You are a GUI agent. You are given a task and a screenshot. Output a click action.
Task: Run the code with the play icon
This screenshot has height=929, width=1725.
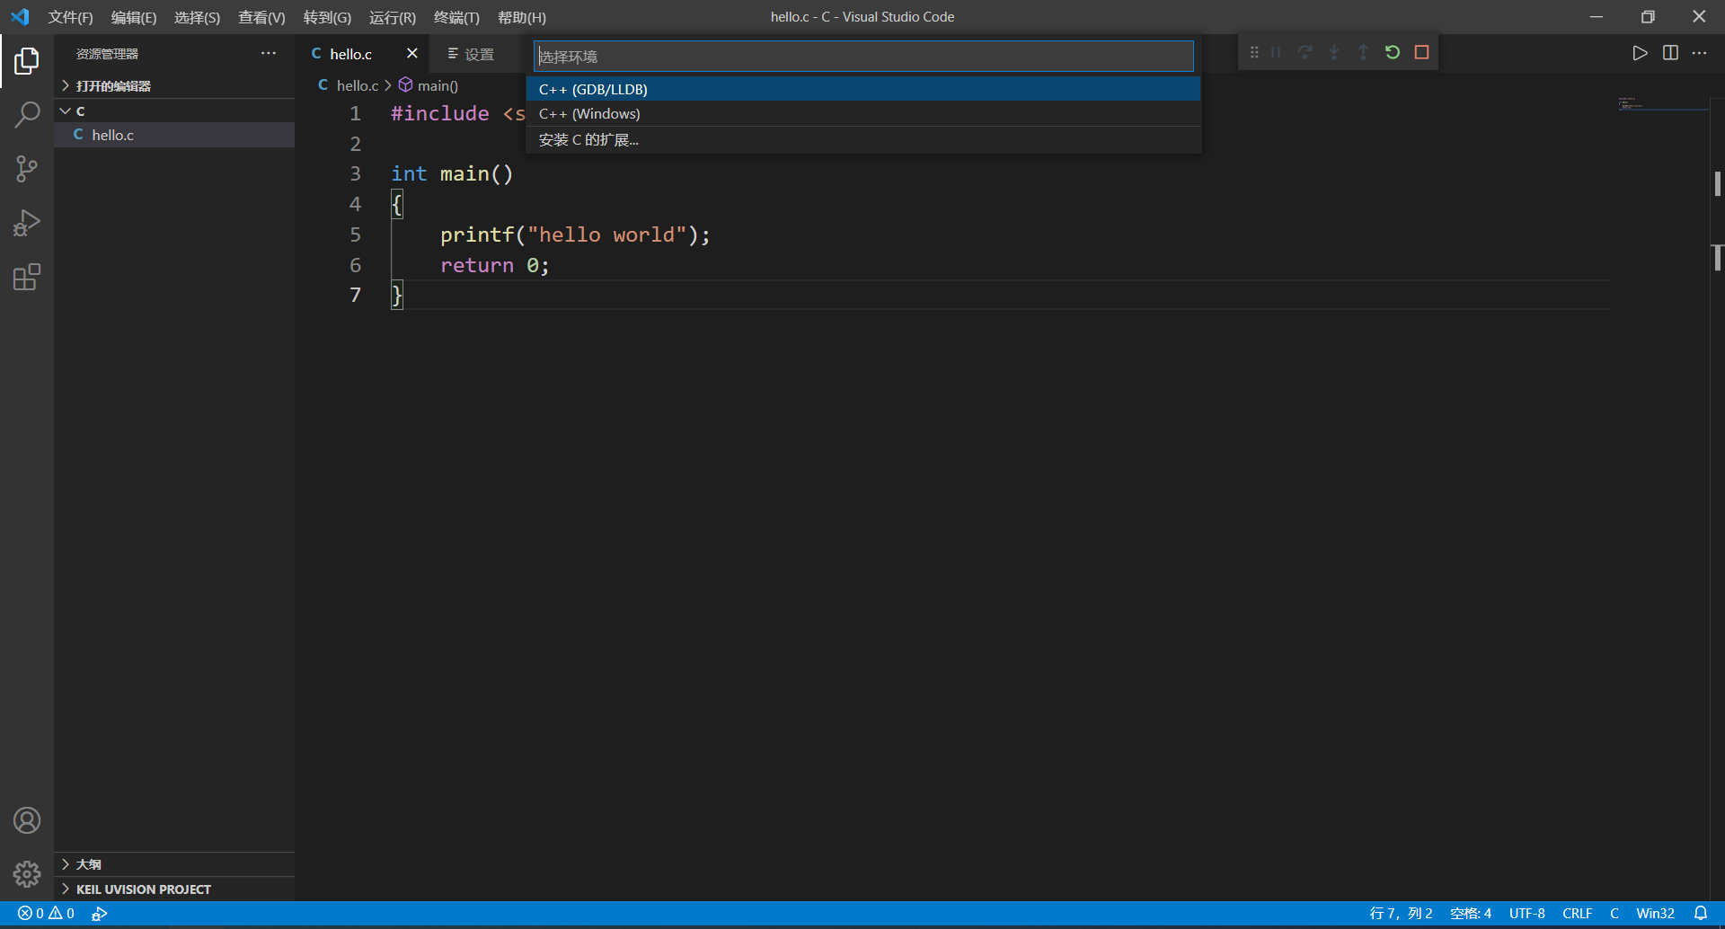point(1641,53)
